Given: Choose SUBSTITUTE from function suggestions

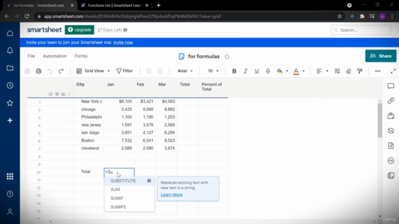Looking at the screenshot, I should (x=129, y=181).
